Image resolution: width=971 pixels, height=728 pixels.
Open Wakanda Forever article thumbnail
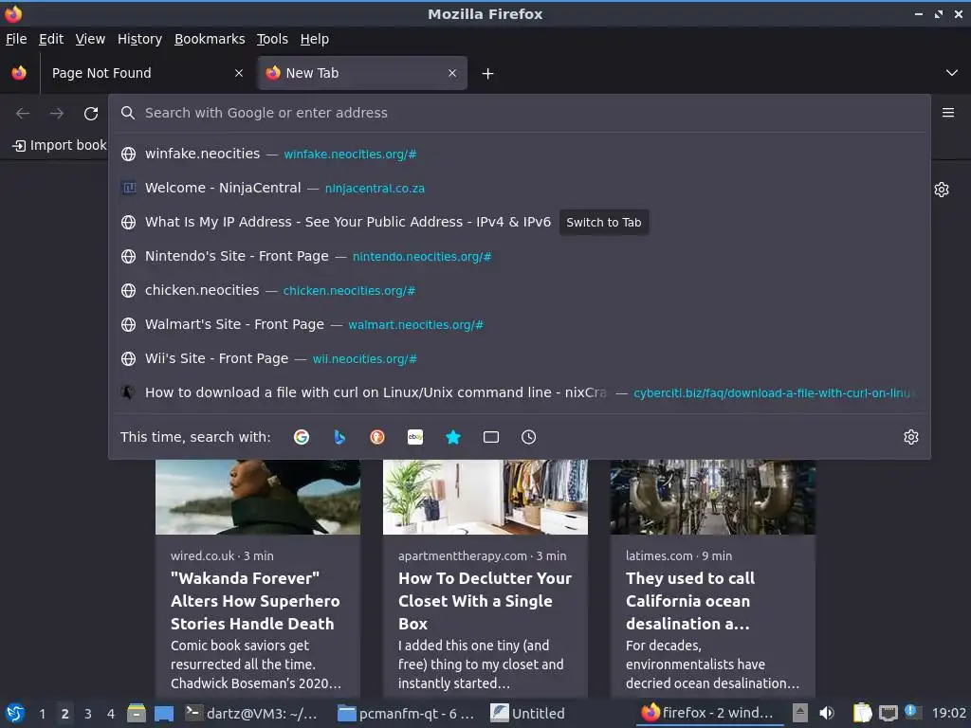(x=258, y=497)
